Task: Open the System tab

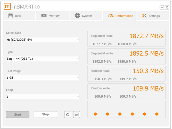Action: [86, 16]
